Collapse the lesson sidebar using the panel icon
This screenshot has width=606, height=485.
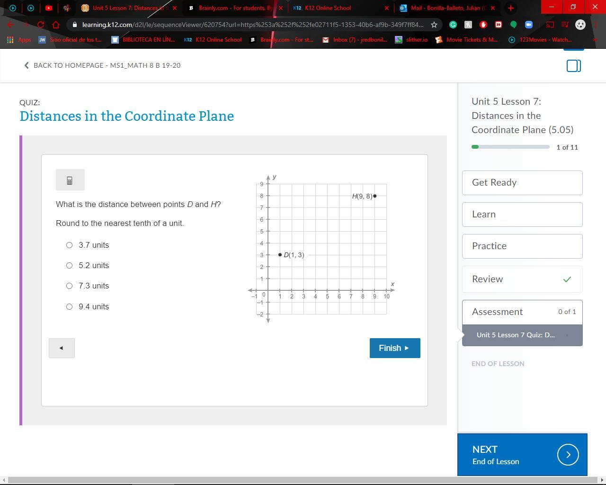(x=573, y=66)
